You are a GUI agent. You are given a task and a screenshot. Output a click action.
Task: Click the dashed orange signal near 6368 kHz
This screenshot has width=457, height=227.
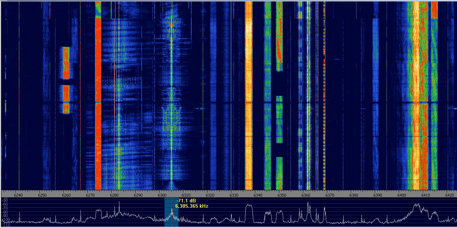point(324,107)
